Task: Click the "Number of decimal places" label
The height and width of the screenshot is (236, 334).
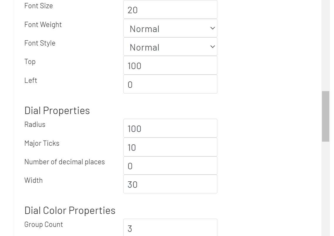Action: coord(64,162)
